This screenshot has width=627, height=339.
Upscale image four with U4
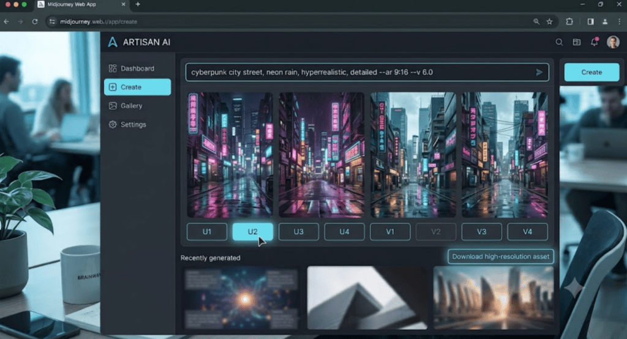point(344,232)
